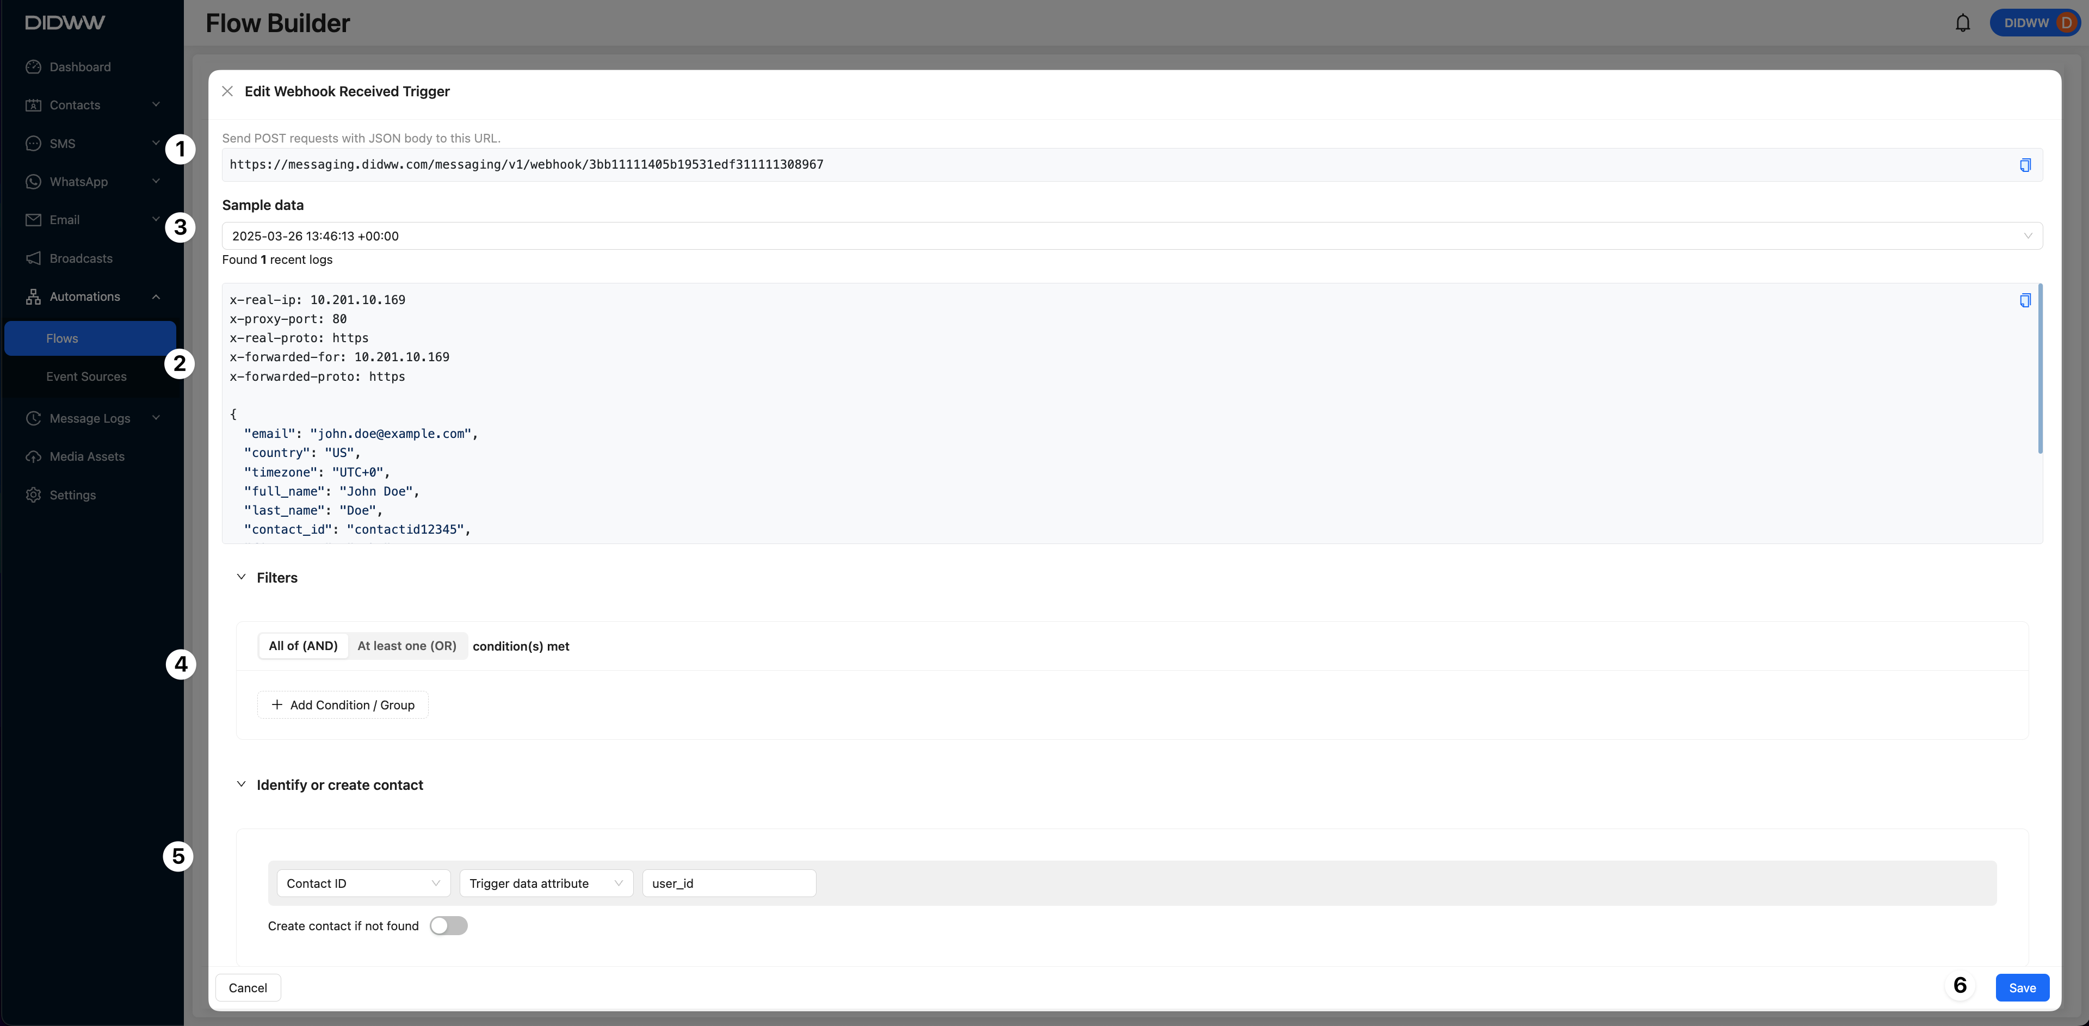Open the Contact ID dropdown
The height and width of the screenshot is (1026, 2089).
(362, 883)
